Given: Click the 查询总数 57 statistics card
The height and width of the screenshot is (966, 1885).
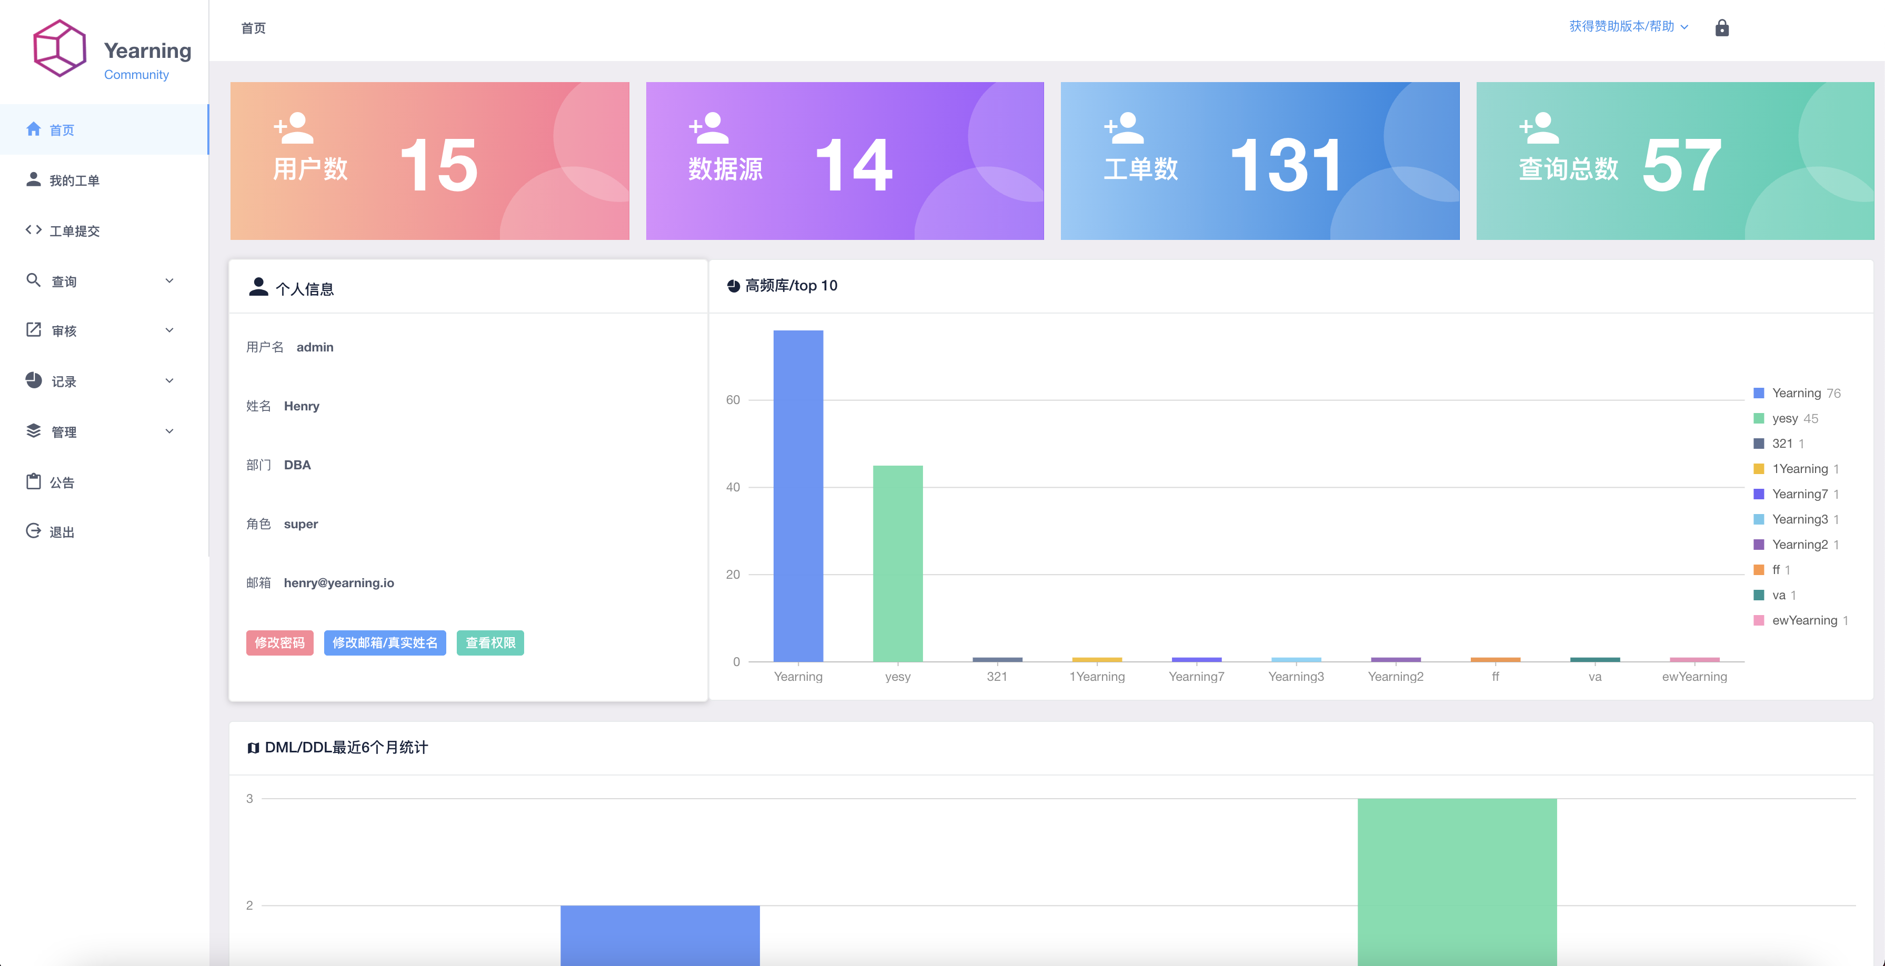Looking at the screenshot, I should [x=1675, y=161].
